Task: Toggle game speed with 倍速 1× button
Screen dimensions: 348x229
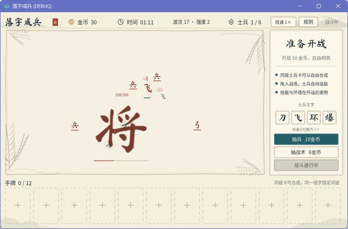Action: [283, 22]
